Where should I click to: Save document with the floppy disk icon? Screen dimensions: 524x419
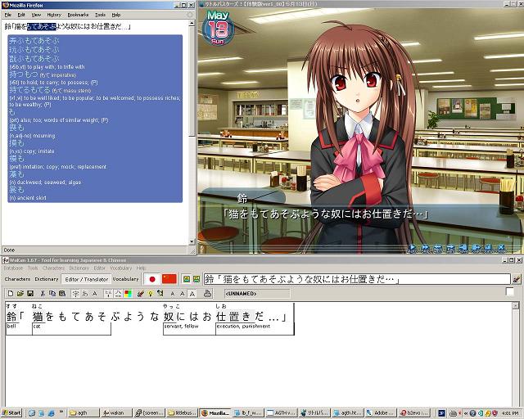coord(30,293)
